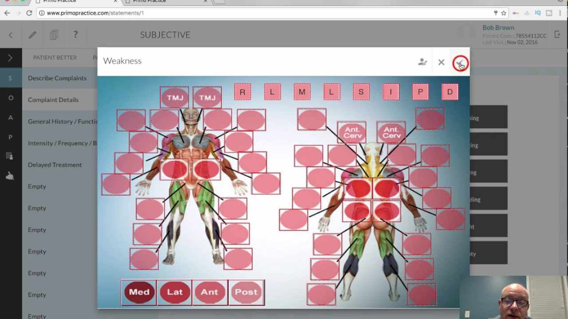The image size is (568, 319).
Task: Click the document-with-person icon in the sidebar
Action: pos(10,156)
